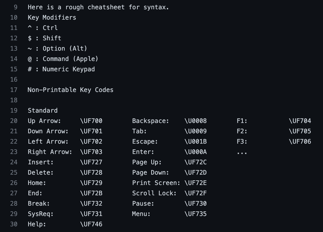Click the '^ : Ctrl' line

(43, 28)
